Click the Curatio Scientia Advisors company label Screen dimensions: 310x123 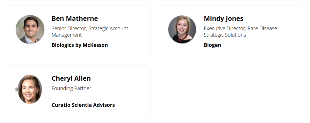(x=83, y=105)
